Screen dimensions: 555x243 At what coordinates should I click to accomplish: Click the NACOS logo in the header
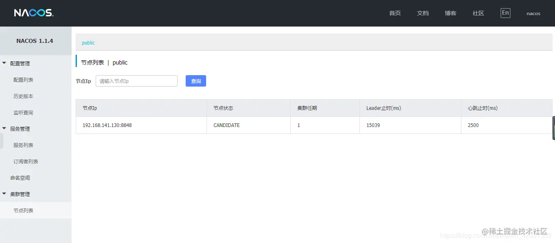point(34,13)
